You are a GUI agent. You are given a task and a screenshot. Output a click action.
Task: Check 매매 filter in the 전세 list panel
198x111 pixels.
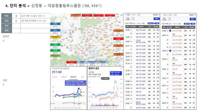tap(164, 15)
